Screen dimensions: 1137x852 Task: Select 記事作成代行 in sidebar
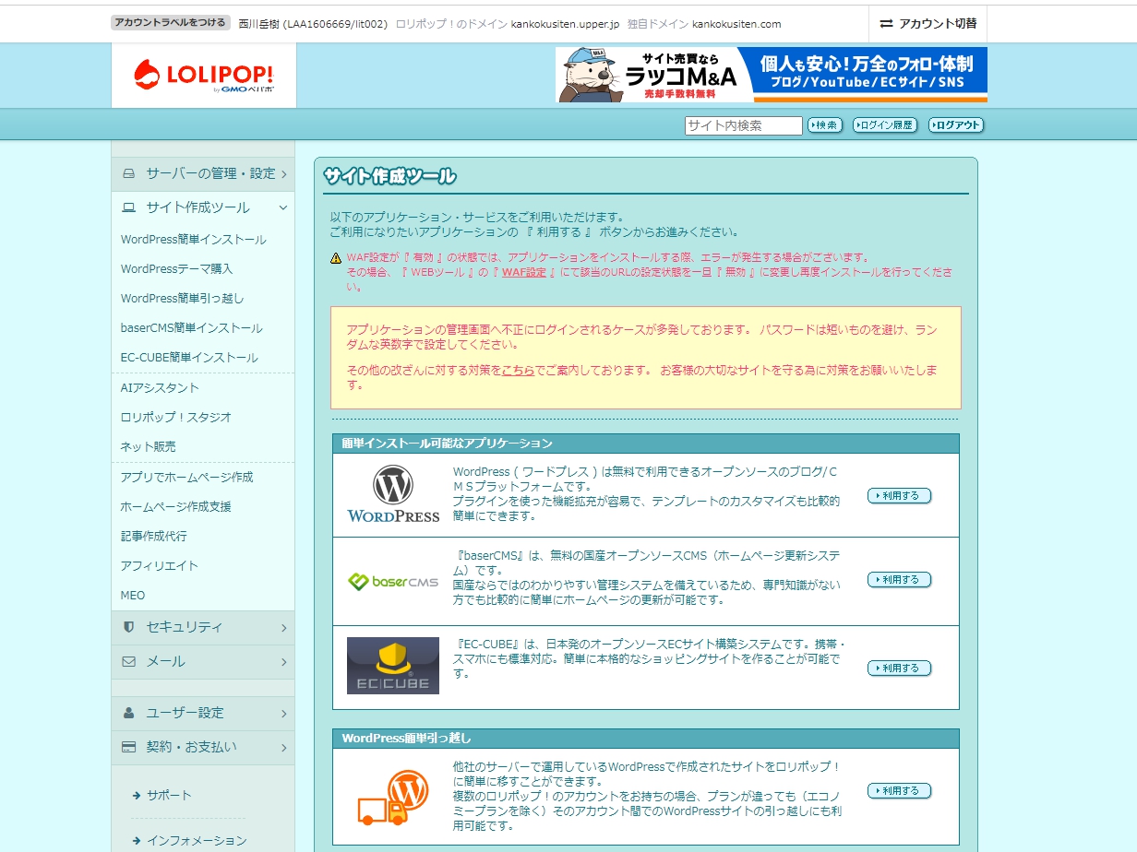(154, 537)
